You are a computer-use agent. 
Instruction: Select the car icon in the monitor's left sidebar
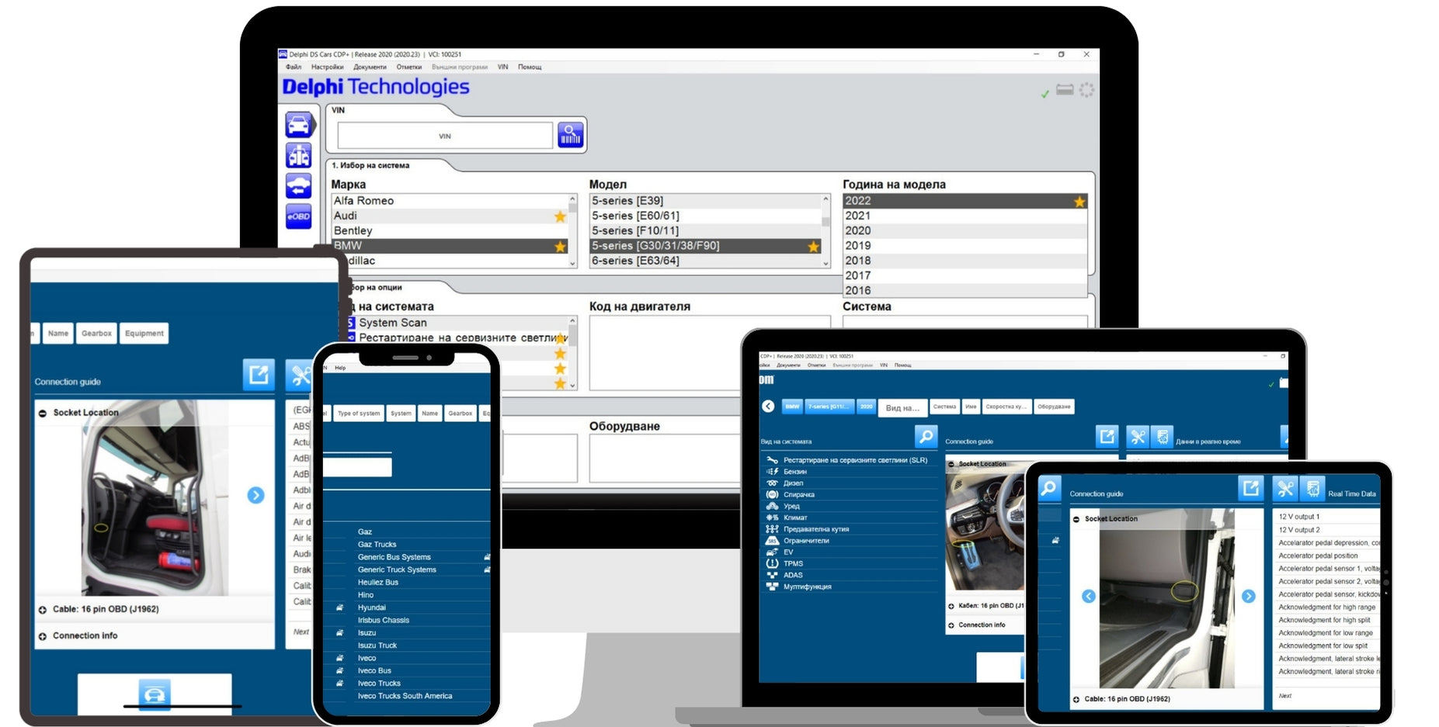[x=299, y=124]
